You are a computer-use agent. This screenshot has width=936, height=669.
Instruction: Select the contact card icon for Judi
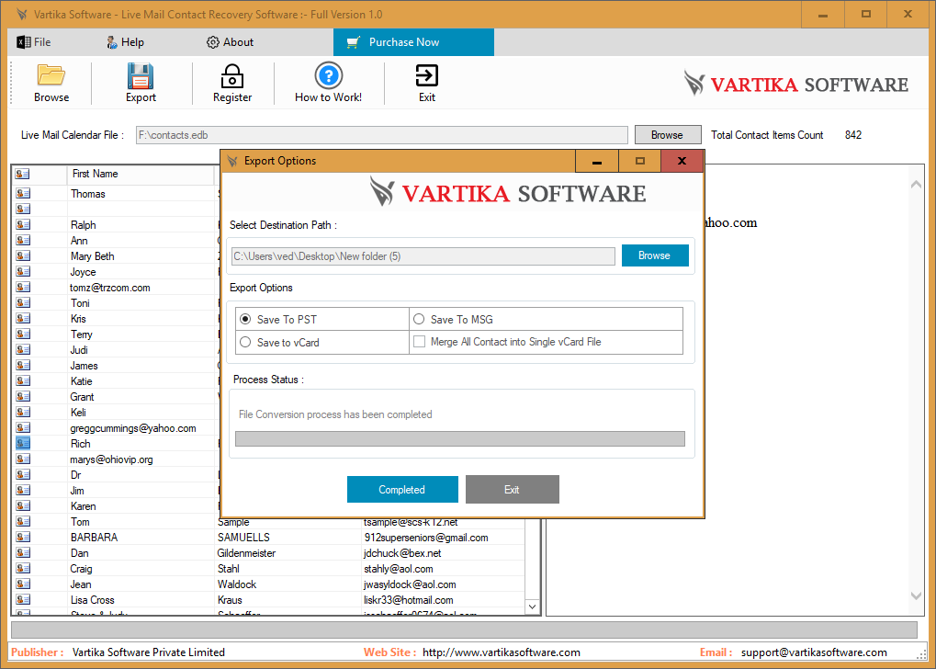pos(23,349)
